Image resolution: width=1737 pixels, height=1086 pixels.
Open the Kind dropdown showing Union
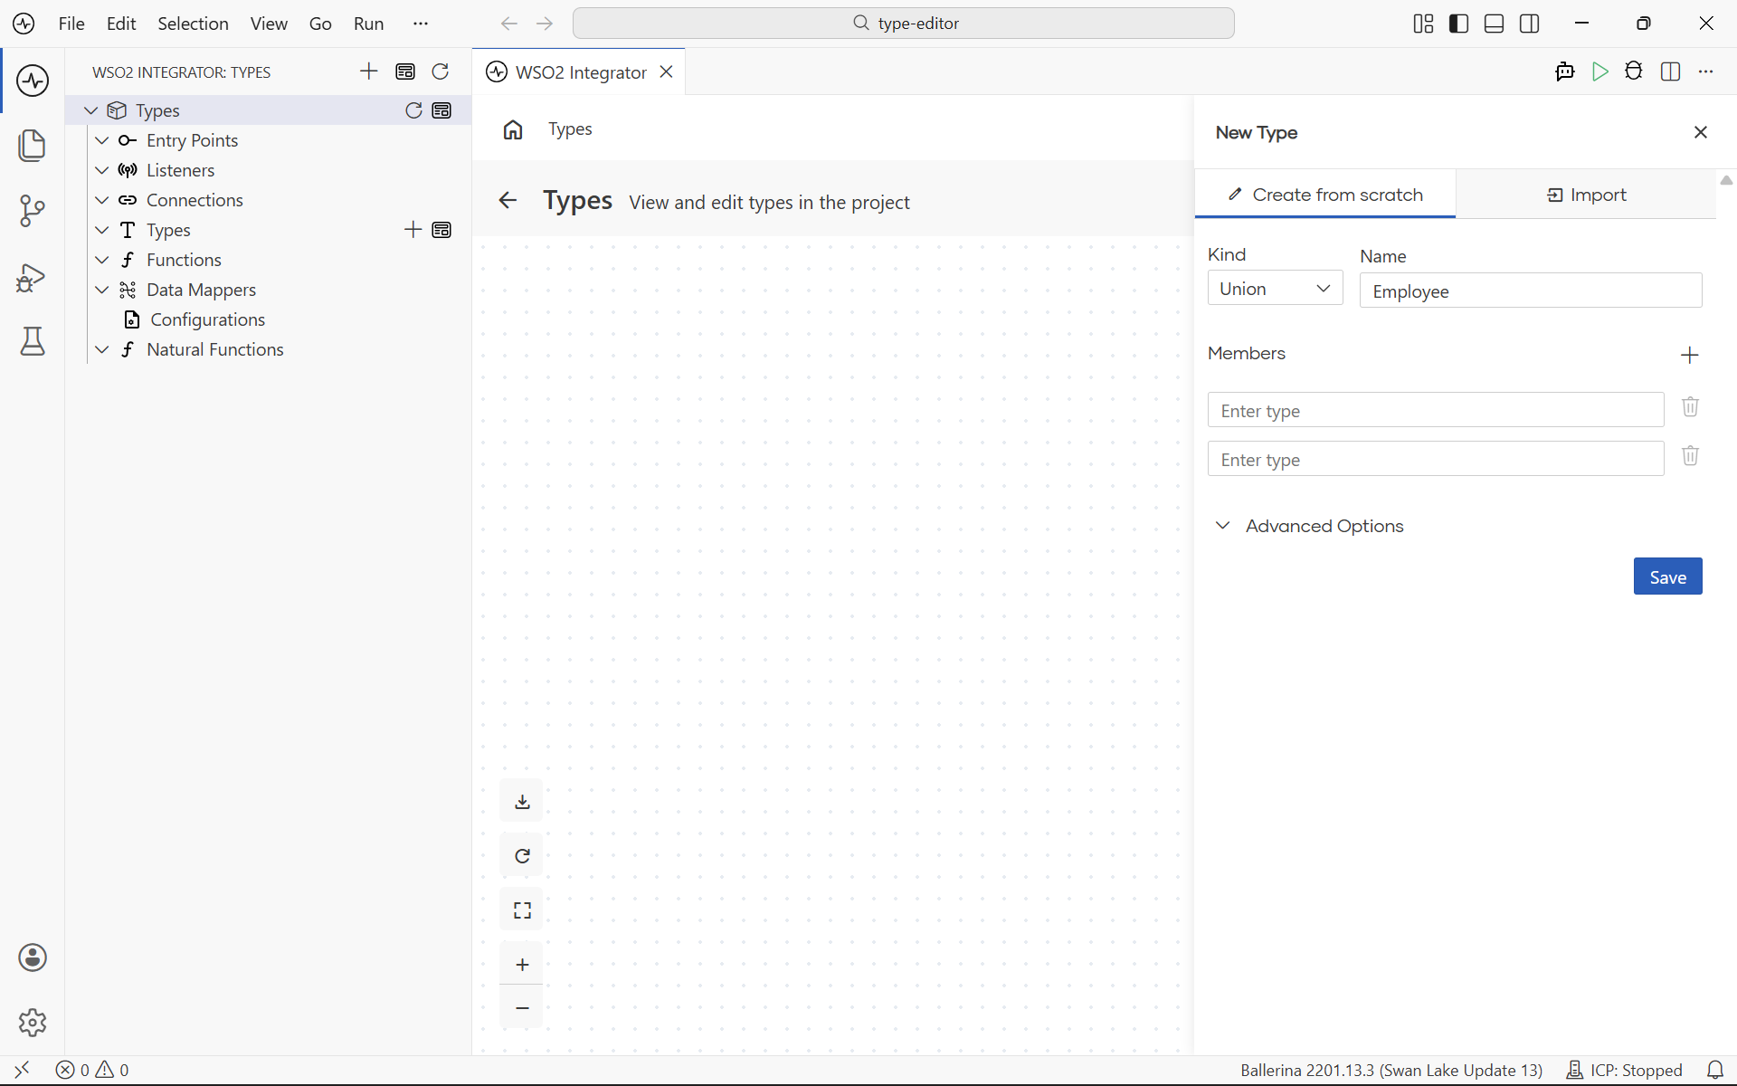tap(1275, 289)
